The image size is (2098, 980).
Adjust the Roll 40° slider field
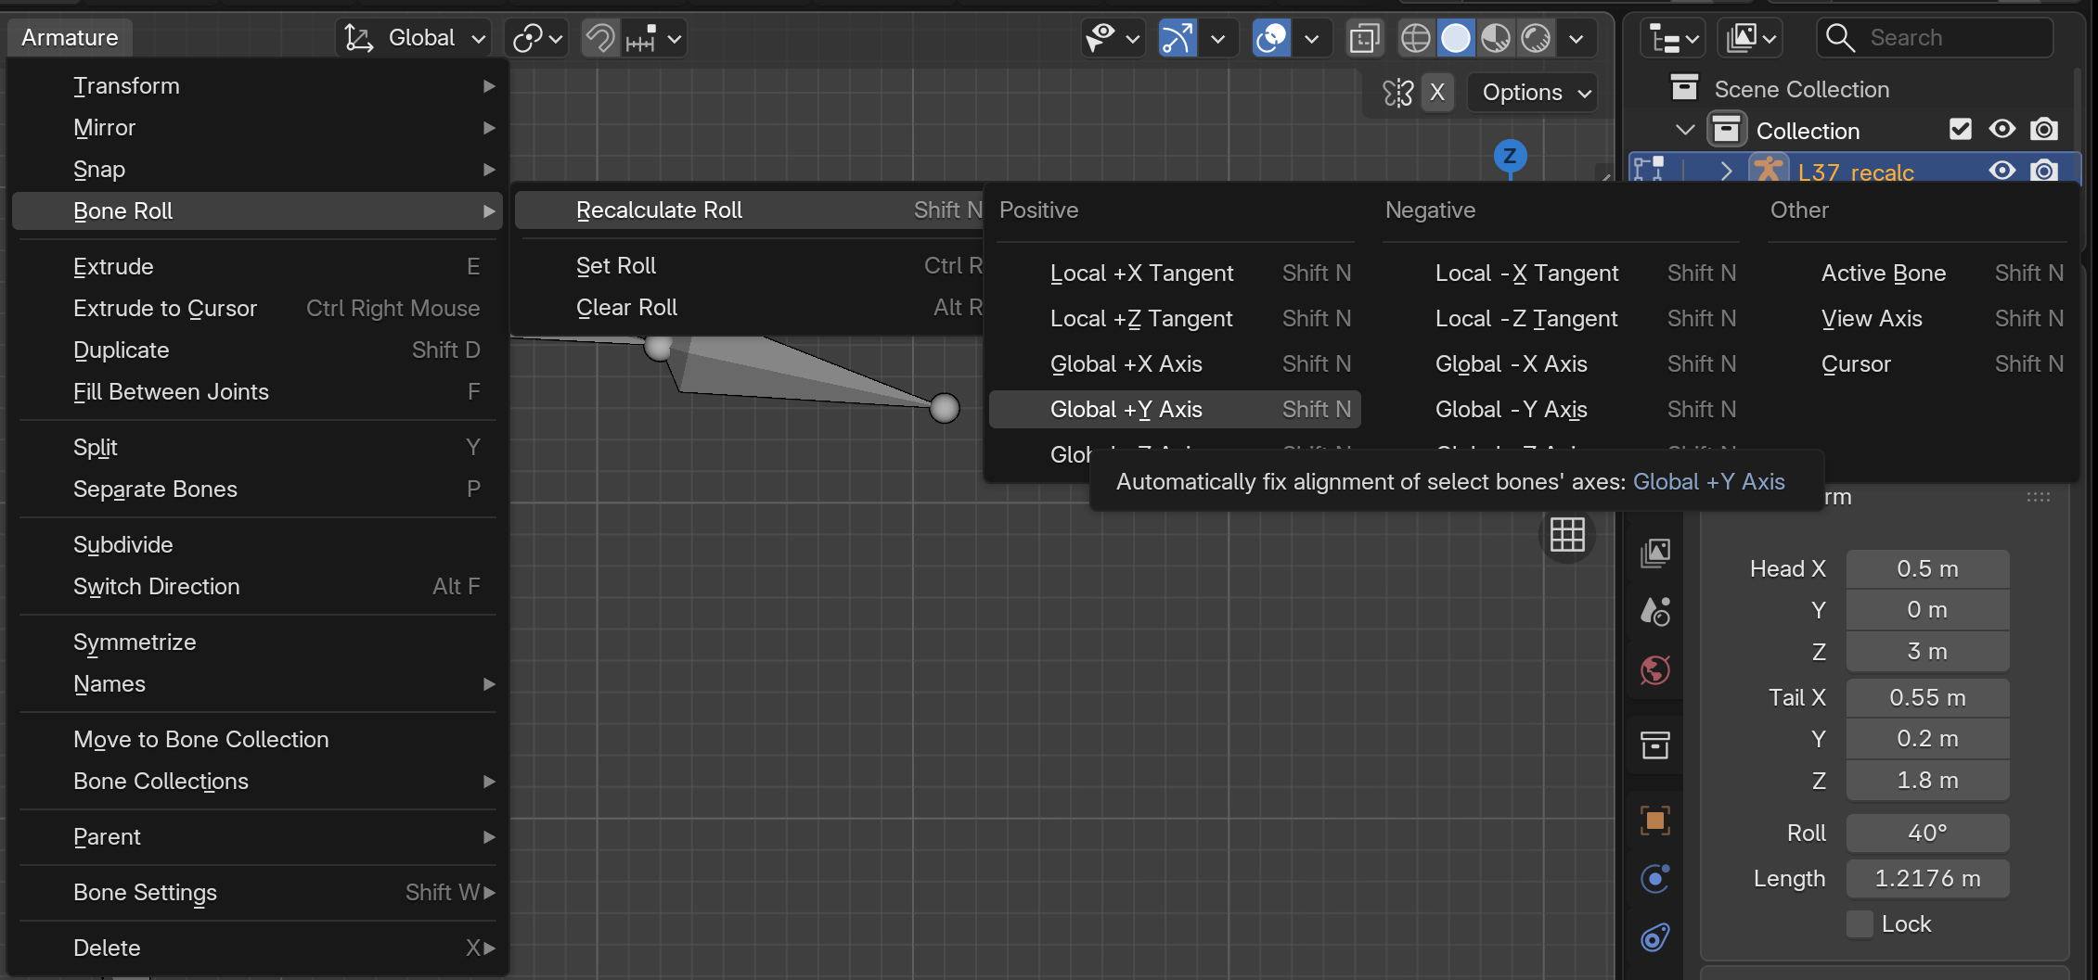pos(1927,834)
